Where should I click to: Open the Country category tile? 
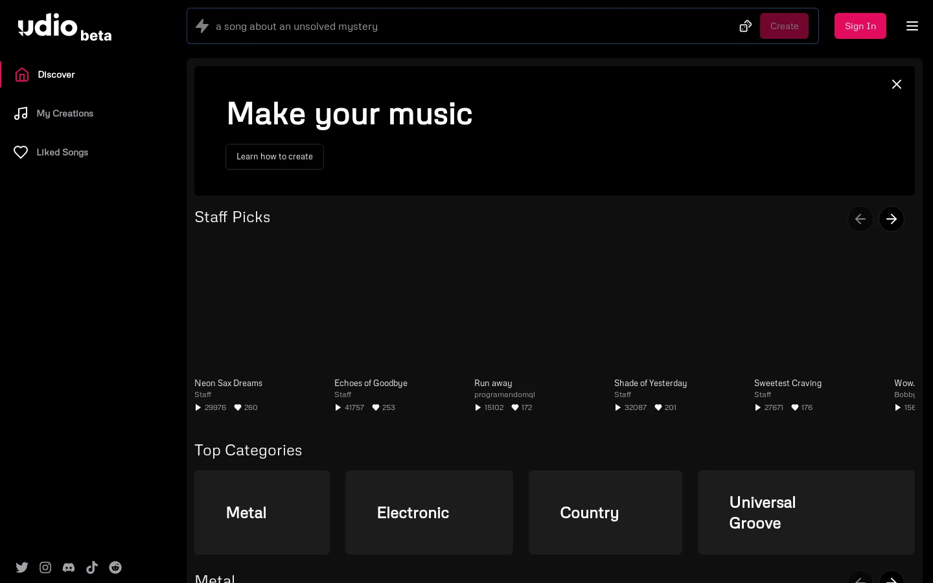tap(605, 512)
